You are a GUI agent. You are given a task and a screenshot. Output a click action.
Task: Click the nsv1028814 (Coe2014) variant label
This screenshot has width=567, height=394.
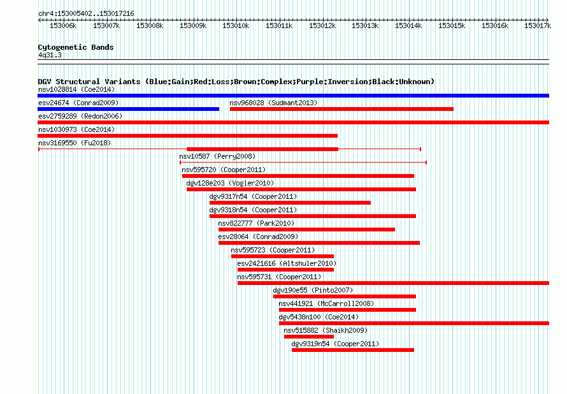[x=76, y=89]
